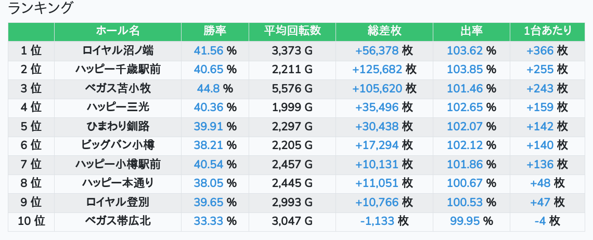Select the 総差枚 column header

pos(384,31)
